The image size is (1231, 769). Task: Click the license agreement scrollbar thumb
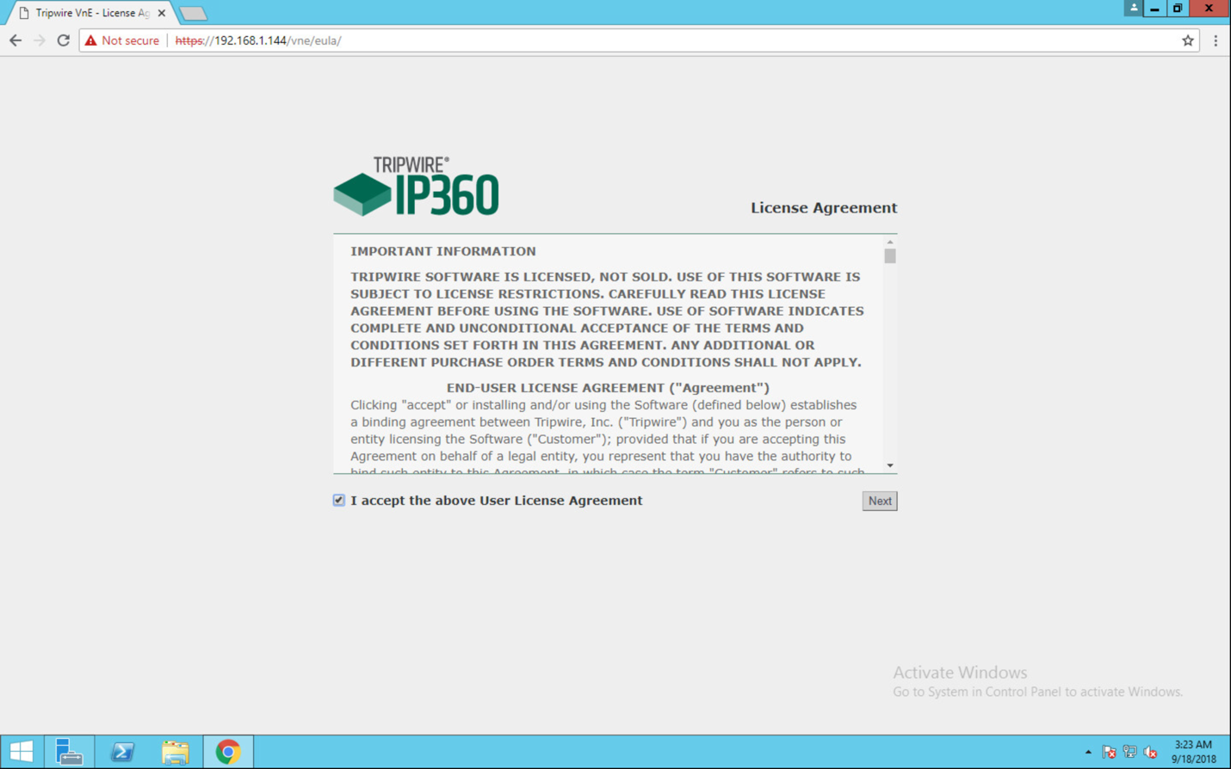tap(890, 256)
